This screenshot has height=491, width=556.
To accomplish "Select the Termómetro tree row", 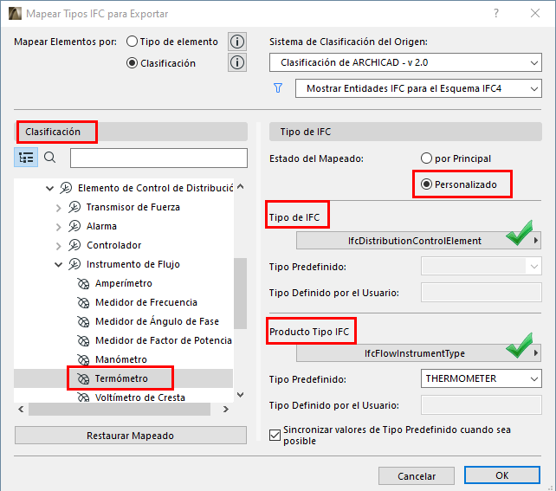I will (123, 378).
